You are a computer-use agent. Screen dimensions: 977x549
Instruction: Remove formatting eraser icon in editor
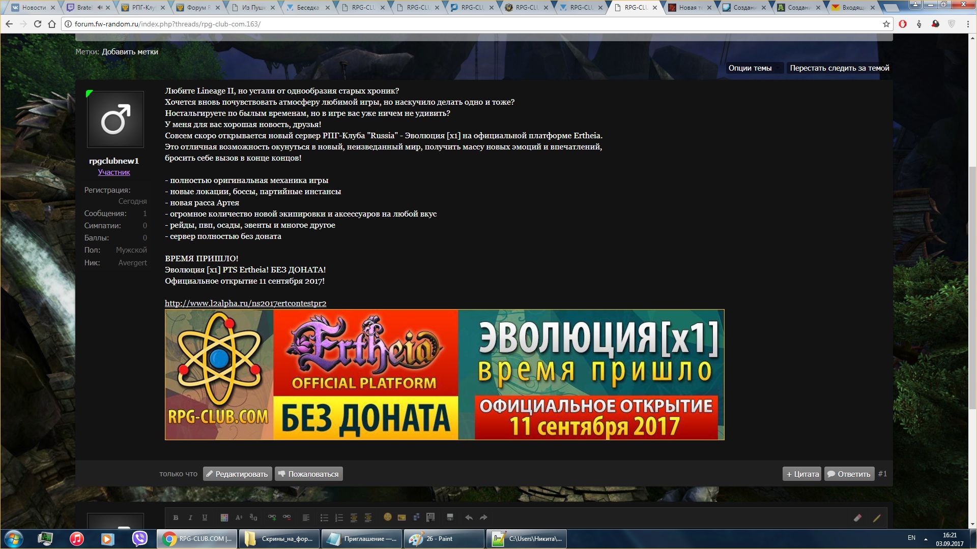click(x=857, y=518)
